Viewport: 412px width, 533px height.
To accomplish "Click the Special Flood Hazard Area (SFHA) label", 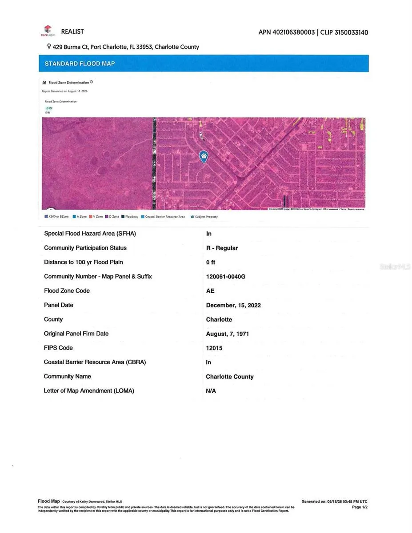I will coord(90,234).
